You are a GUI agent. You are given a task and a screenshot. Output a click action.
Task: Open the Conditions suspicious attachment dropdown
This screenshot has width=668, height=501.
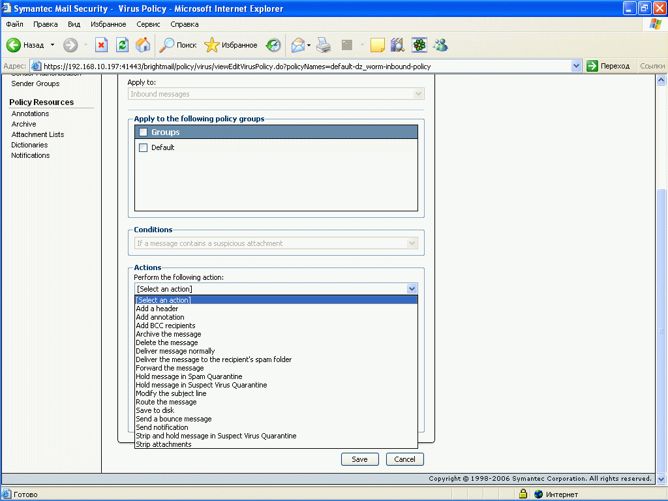pyautogui.click(x=276, y=243)
